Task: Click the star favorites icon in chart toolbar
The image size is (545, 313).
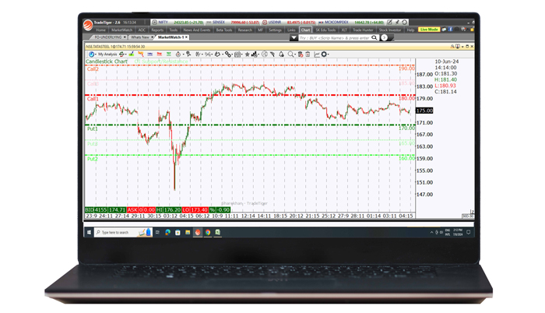Action: pyautogui.click(x=247, y=55)
